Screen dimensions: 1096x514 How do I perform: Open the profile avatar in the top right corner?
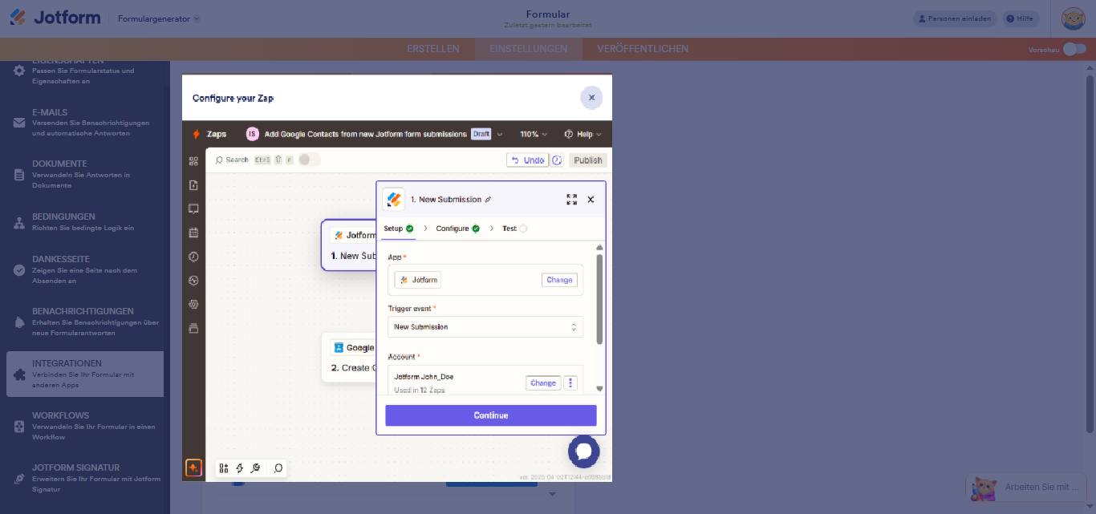1073,18
